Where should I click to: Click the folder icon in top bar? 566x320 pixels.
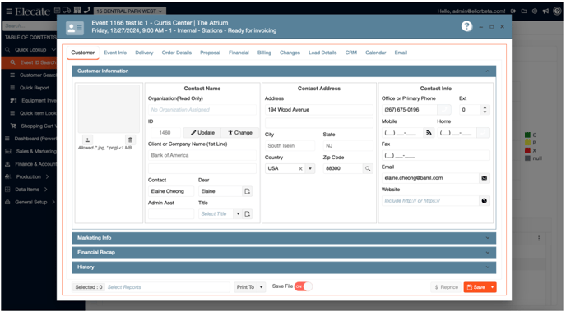(524, 11)
